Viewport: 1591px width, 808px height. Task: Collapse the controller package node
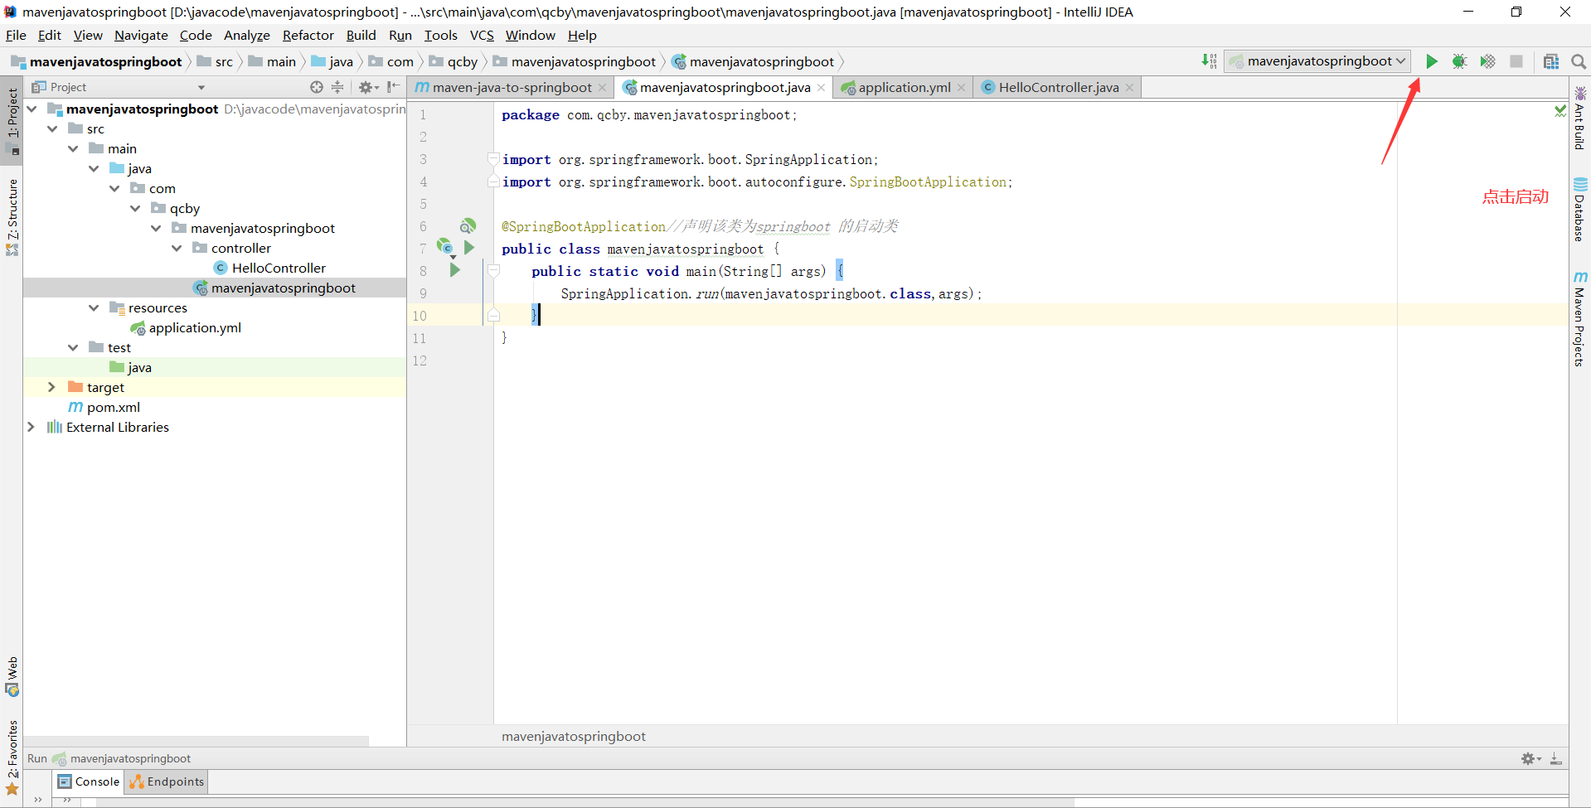click(177, 248)
